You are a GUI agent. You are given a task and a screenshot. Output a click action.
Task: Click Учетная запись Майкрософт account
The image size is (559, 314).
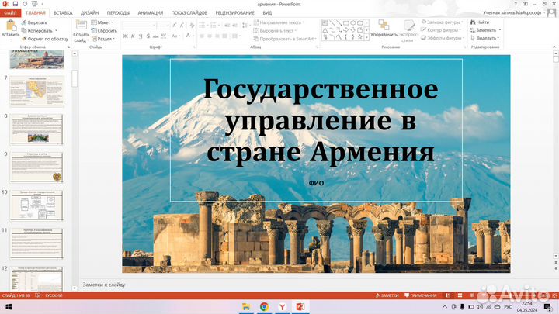pyautogui.click(x=512, y=12)
